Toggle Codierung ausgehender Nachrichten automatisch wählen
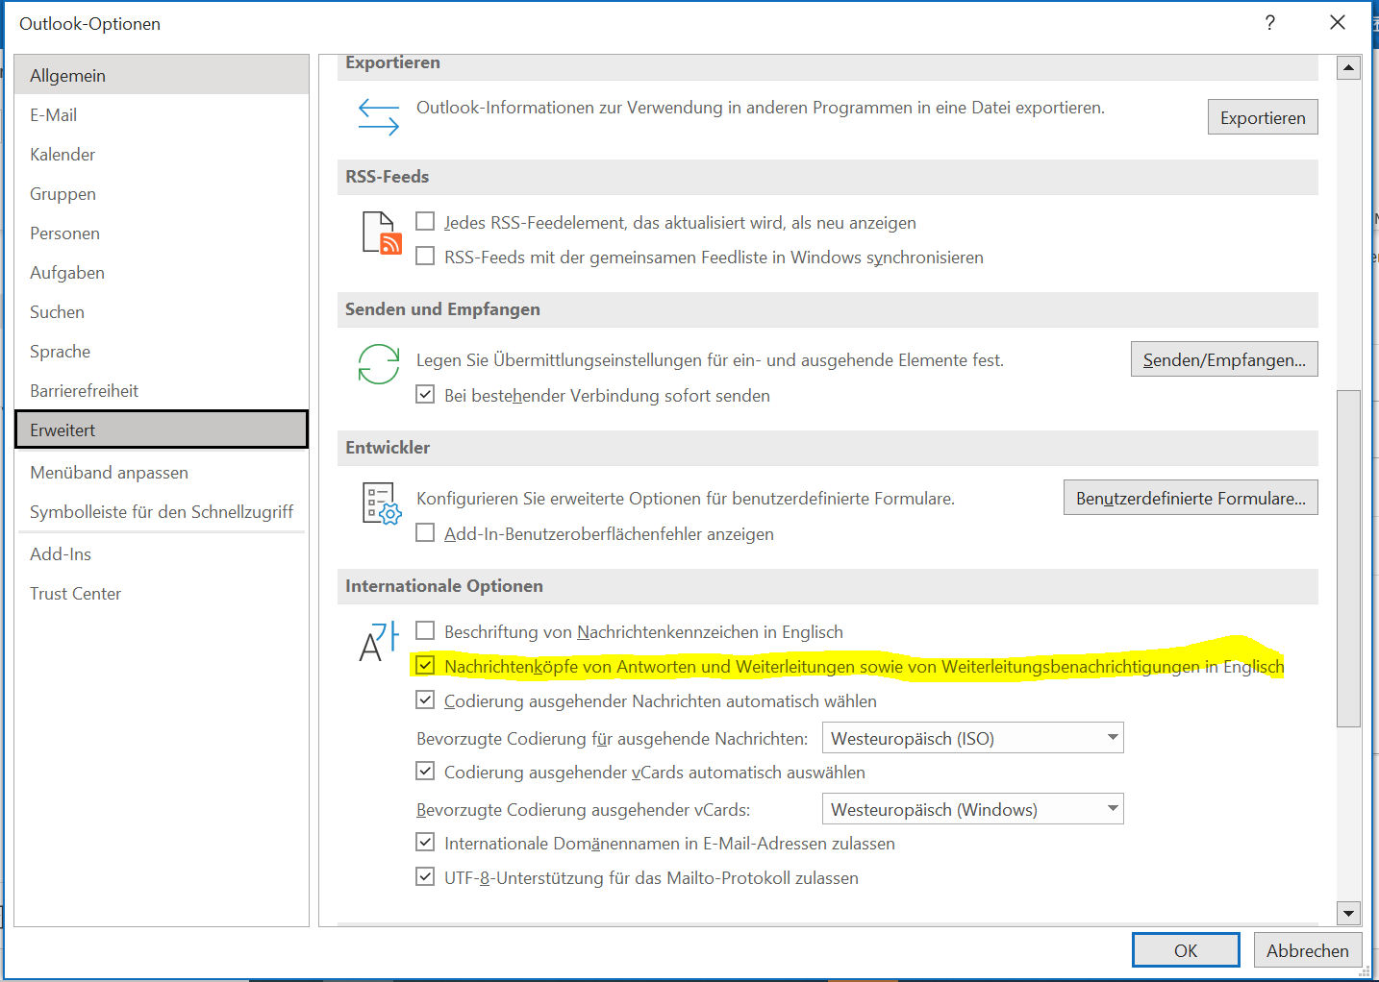The width and height of the screenshot is (1379, 982). (425, 700)
